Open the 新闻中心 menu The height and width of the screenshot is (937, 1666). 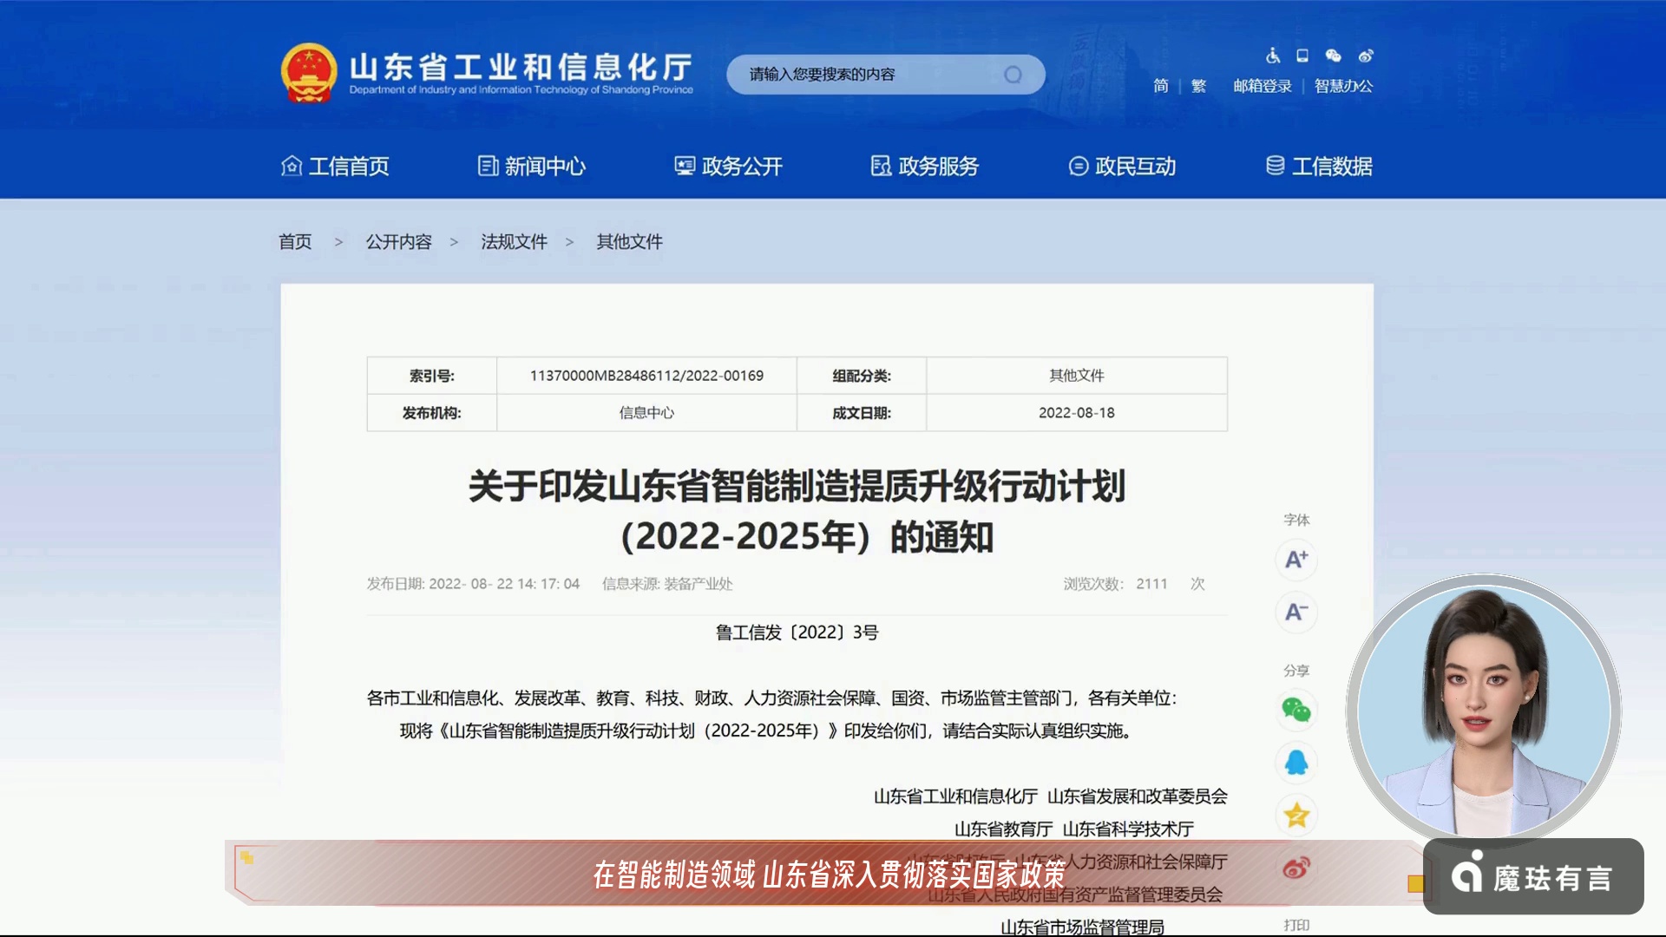point(532,166)
